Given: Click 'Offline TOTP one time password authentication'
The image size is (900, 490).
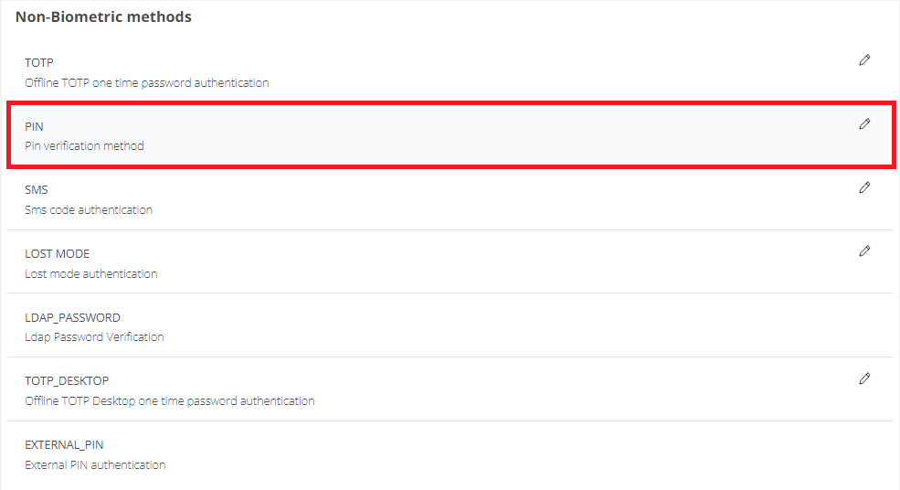Looking at the screenshot, I should point(146,83).
